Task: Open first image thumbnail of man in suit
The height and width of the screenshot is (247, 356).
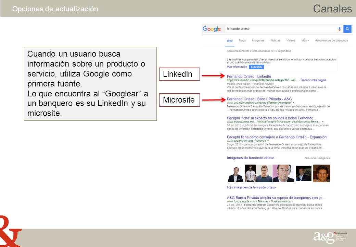Action: point(236,174)
